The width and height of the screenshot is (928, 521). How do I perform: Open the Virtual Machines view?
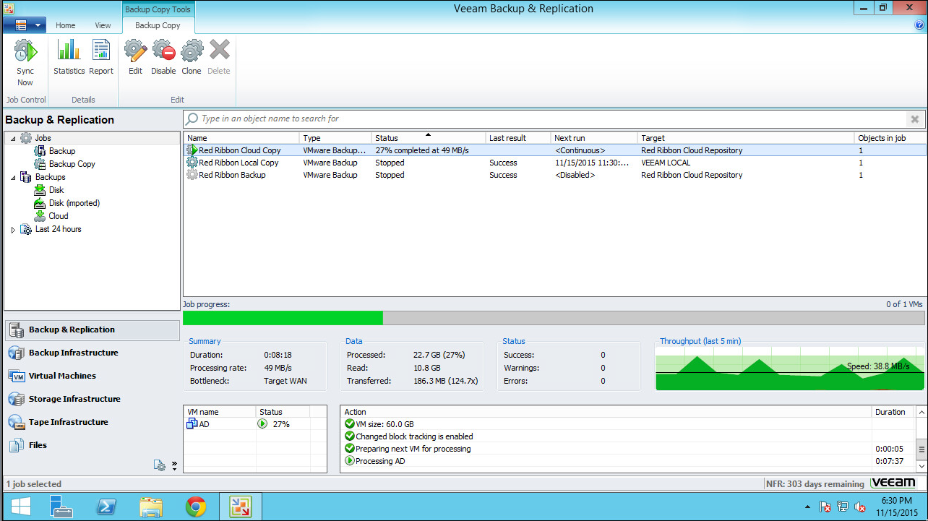92,376
